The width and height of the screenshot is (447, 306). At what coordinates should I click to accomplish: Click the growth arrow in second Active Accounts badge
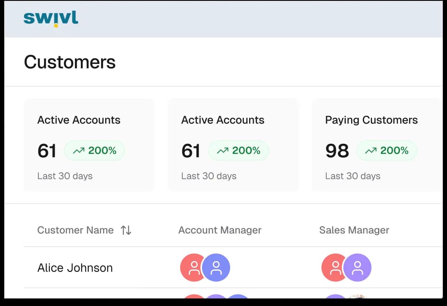[223, 150]
